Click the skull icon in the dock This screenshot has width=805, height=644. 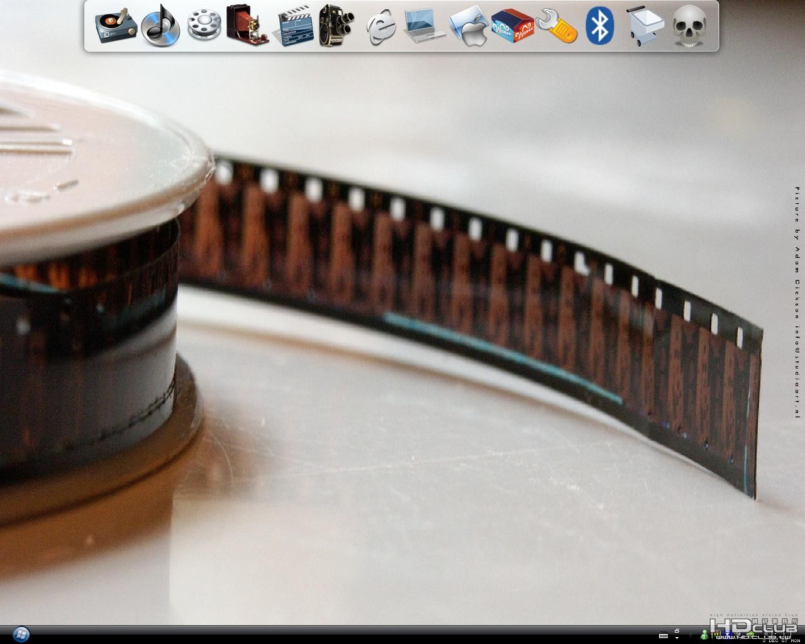point(690,26)
